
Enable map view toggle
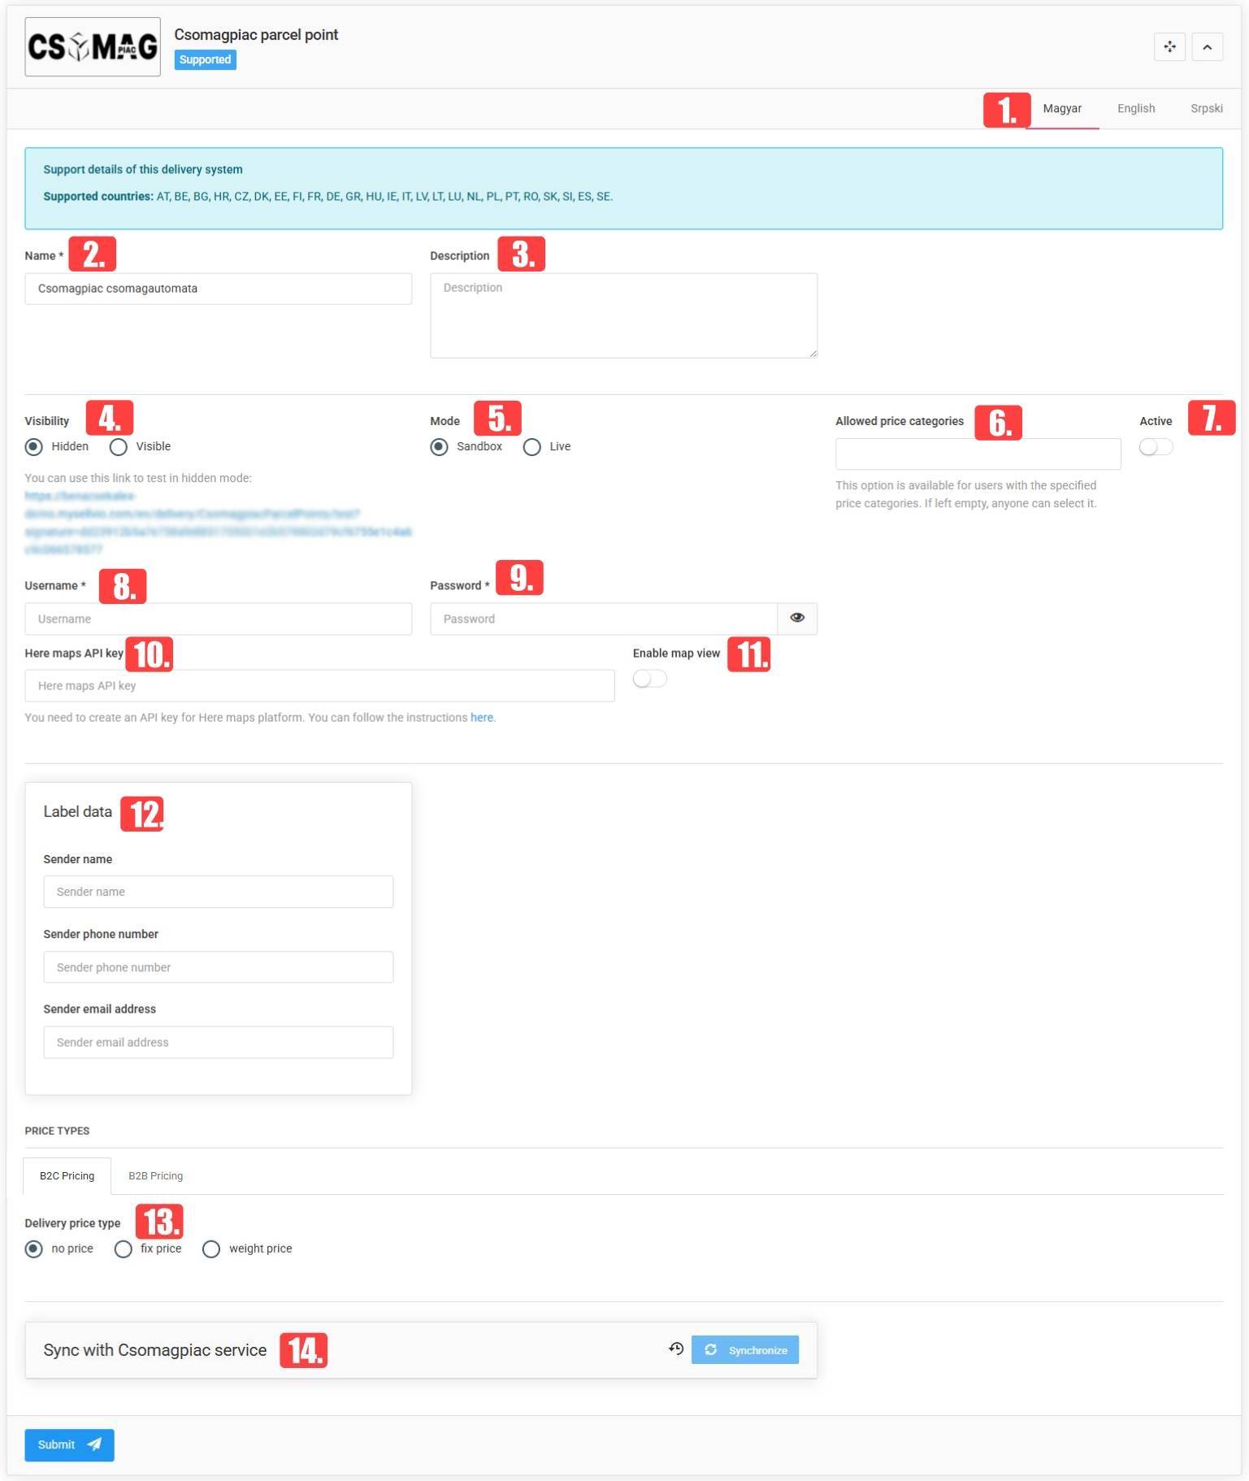click(x=649, y=679)
